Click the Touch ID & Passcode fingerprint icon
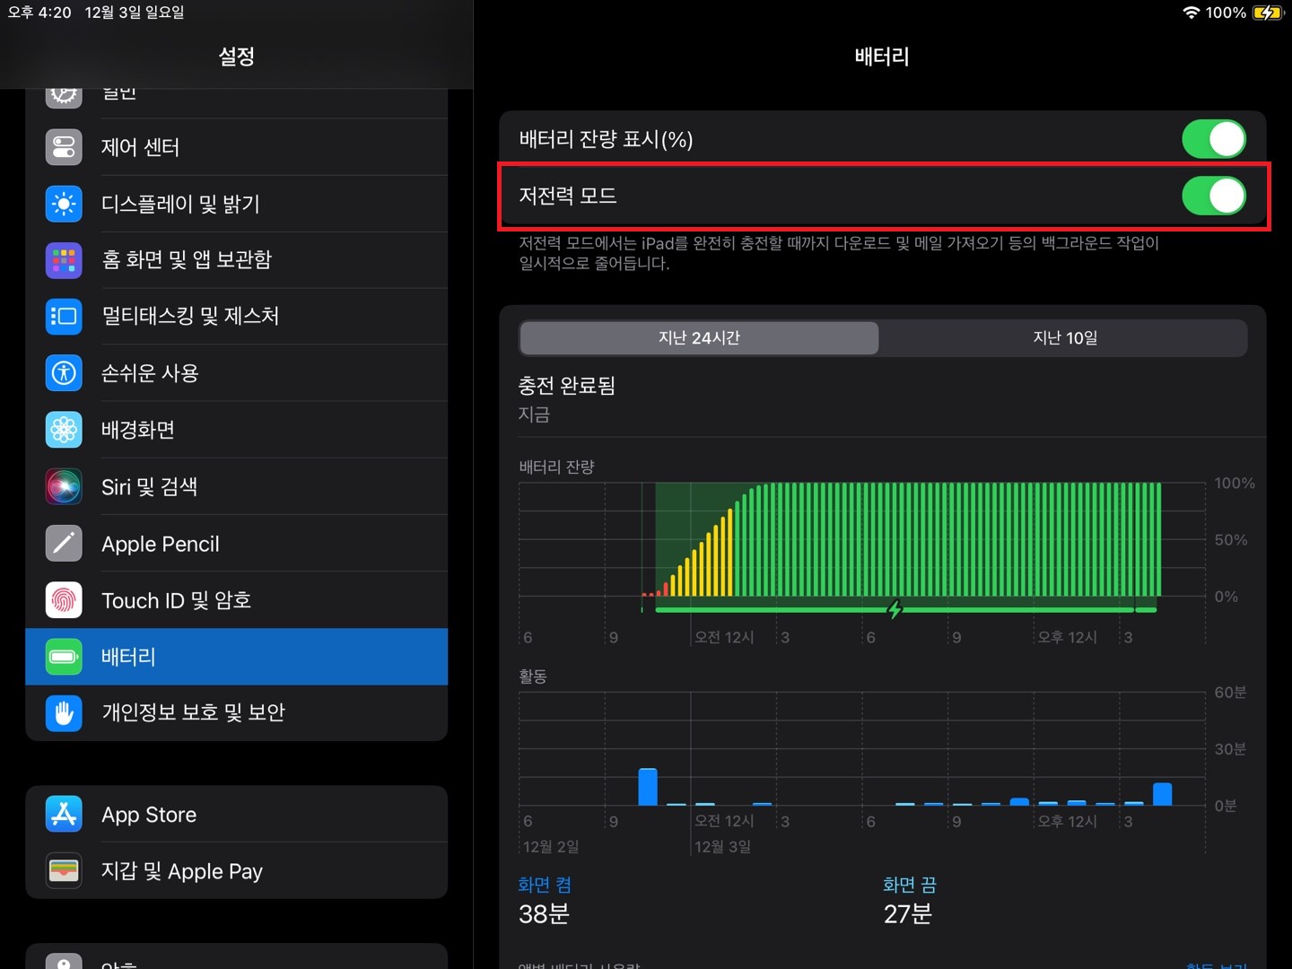1292x969 pixels. pos(63,599)
